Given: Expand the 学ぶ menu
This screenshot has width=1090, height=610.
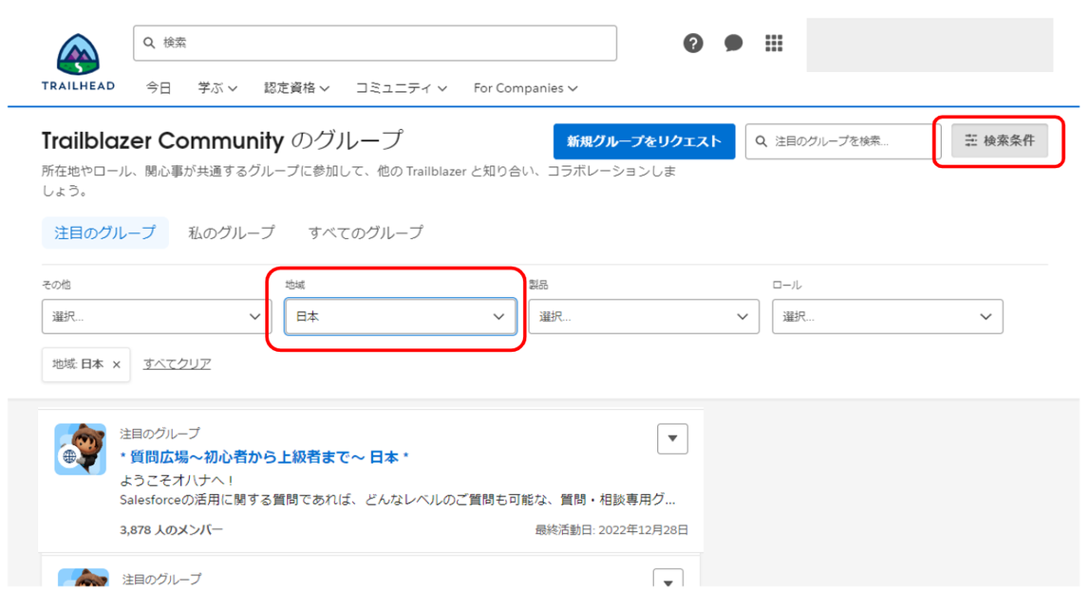Looking at the screenshot, I should [x=216, y=88].
